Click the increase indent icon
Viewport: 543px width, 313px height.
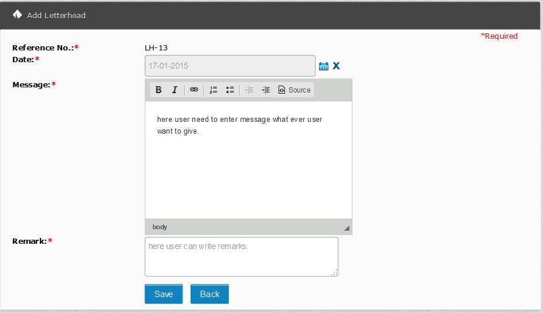pos(266,90)
